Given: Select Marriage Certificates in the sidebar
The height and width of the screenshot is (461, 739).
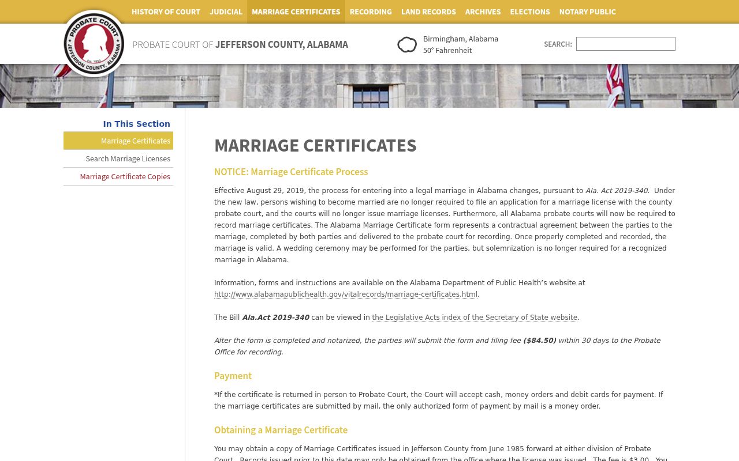Looking at the screenshot, I should pos(118,141).
